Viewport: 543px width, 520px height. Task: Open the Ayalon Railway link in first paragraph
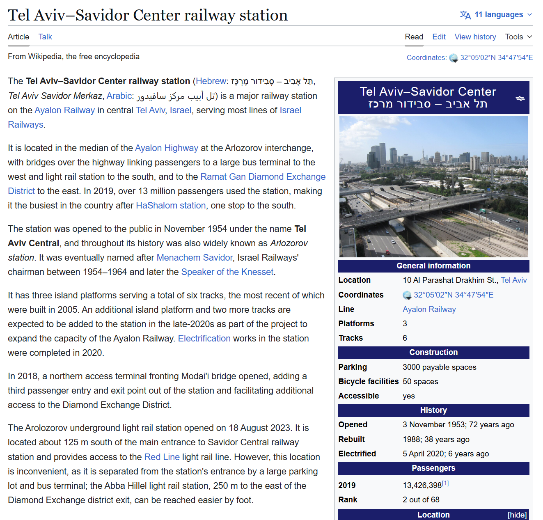point(64,110)
